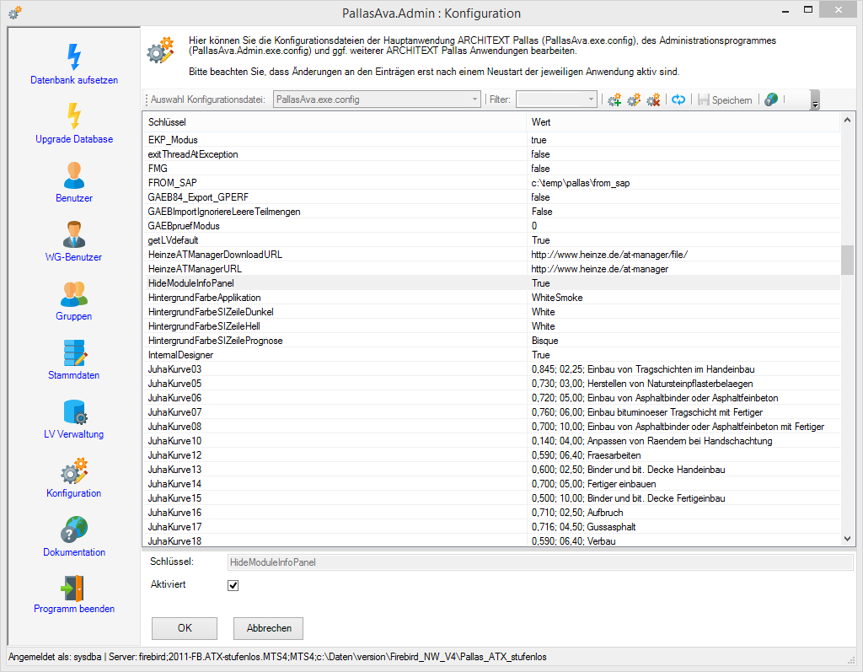
Task: Select the JuhaKurve03 row
Action: (x=491, y=369)
